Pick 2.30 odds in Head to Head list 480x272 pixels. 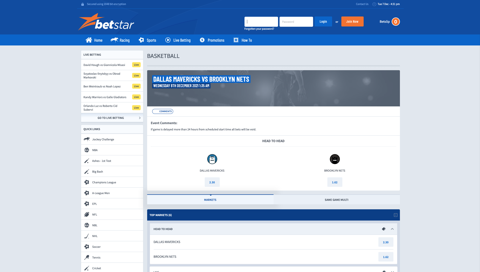coord(386,242)
